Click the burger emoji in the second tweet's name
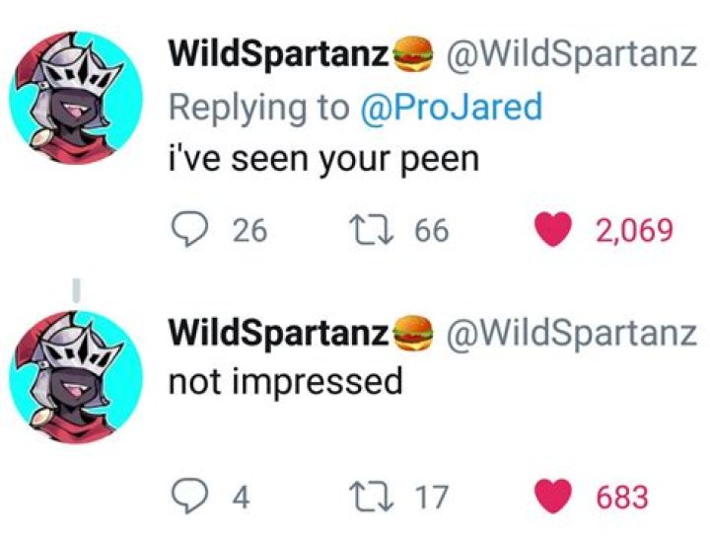The height and width of the screenshot is (538, 710). click(x=414, y=334)
